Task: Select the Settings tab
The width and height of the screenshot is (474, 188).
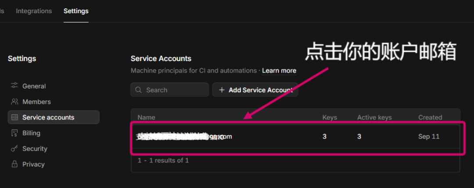Action: 76,11
